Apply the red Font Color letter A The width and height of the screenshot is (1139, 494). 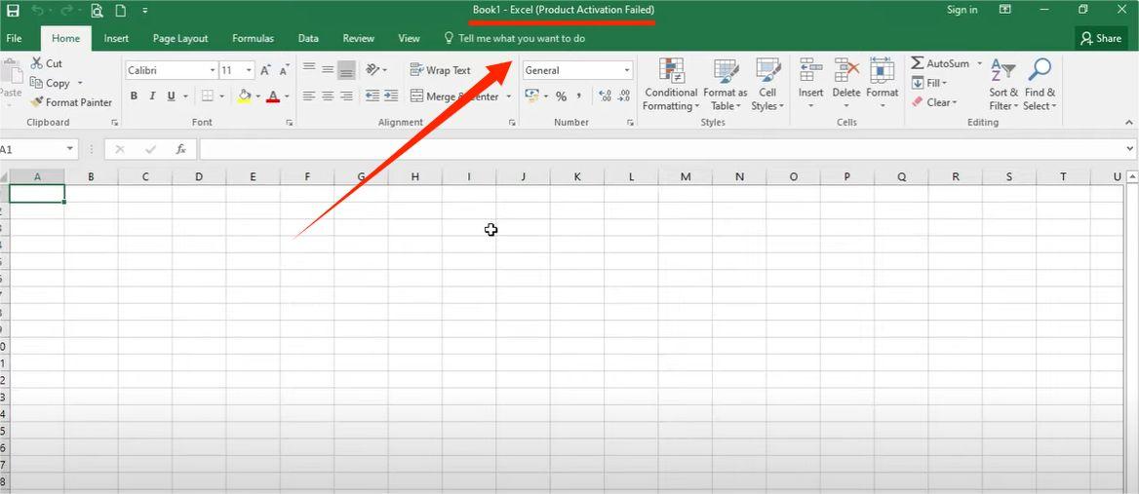(273, 95)
